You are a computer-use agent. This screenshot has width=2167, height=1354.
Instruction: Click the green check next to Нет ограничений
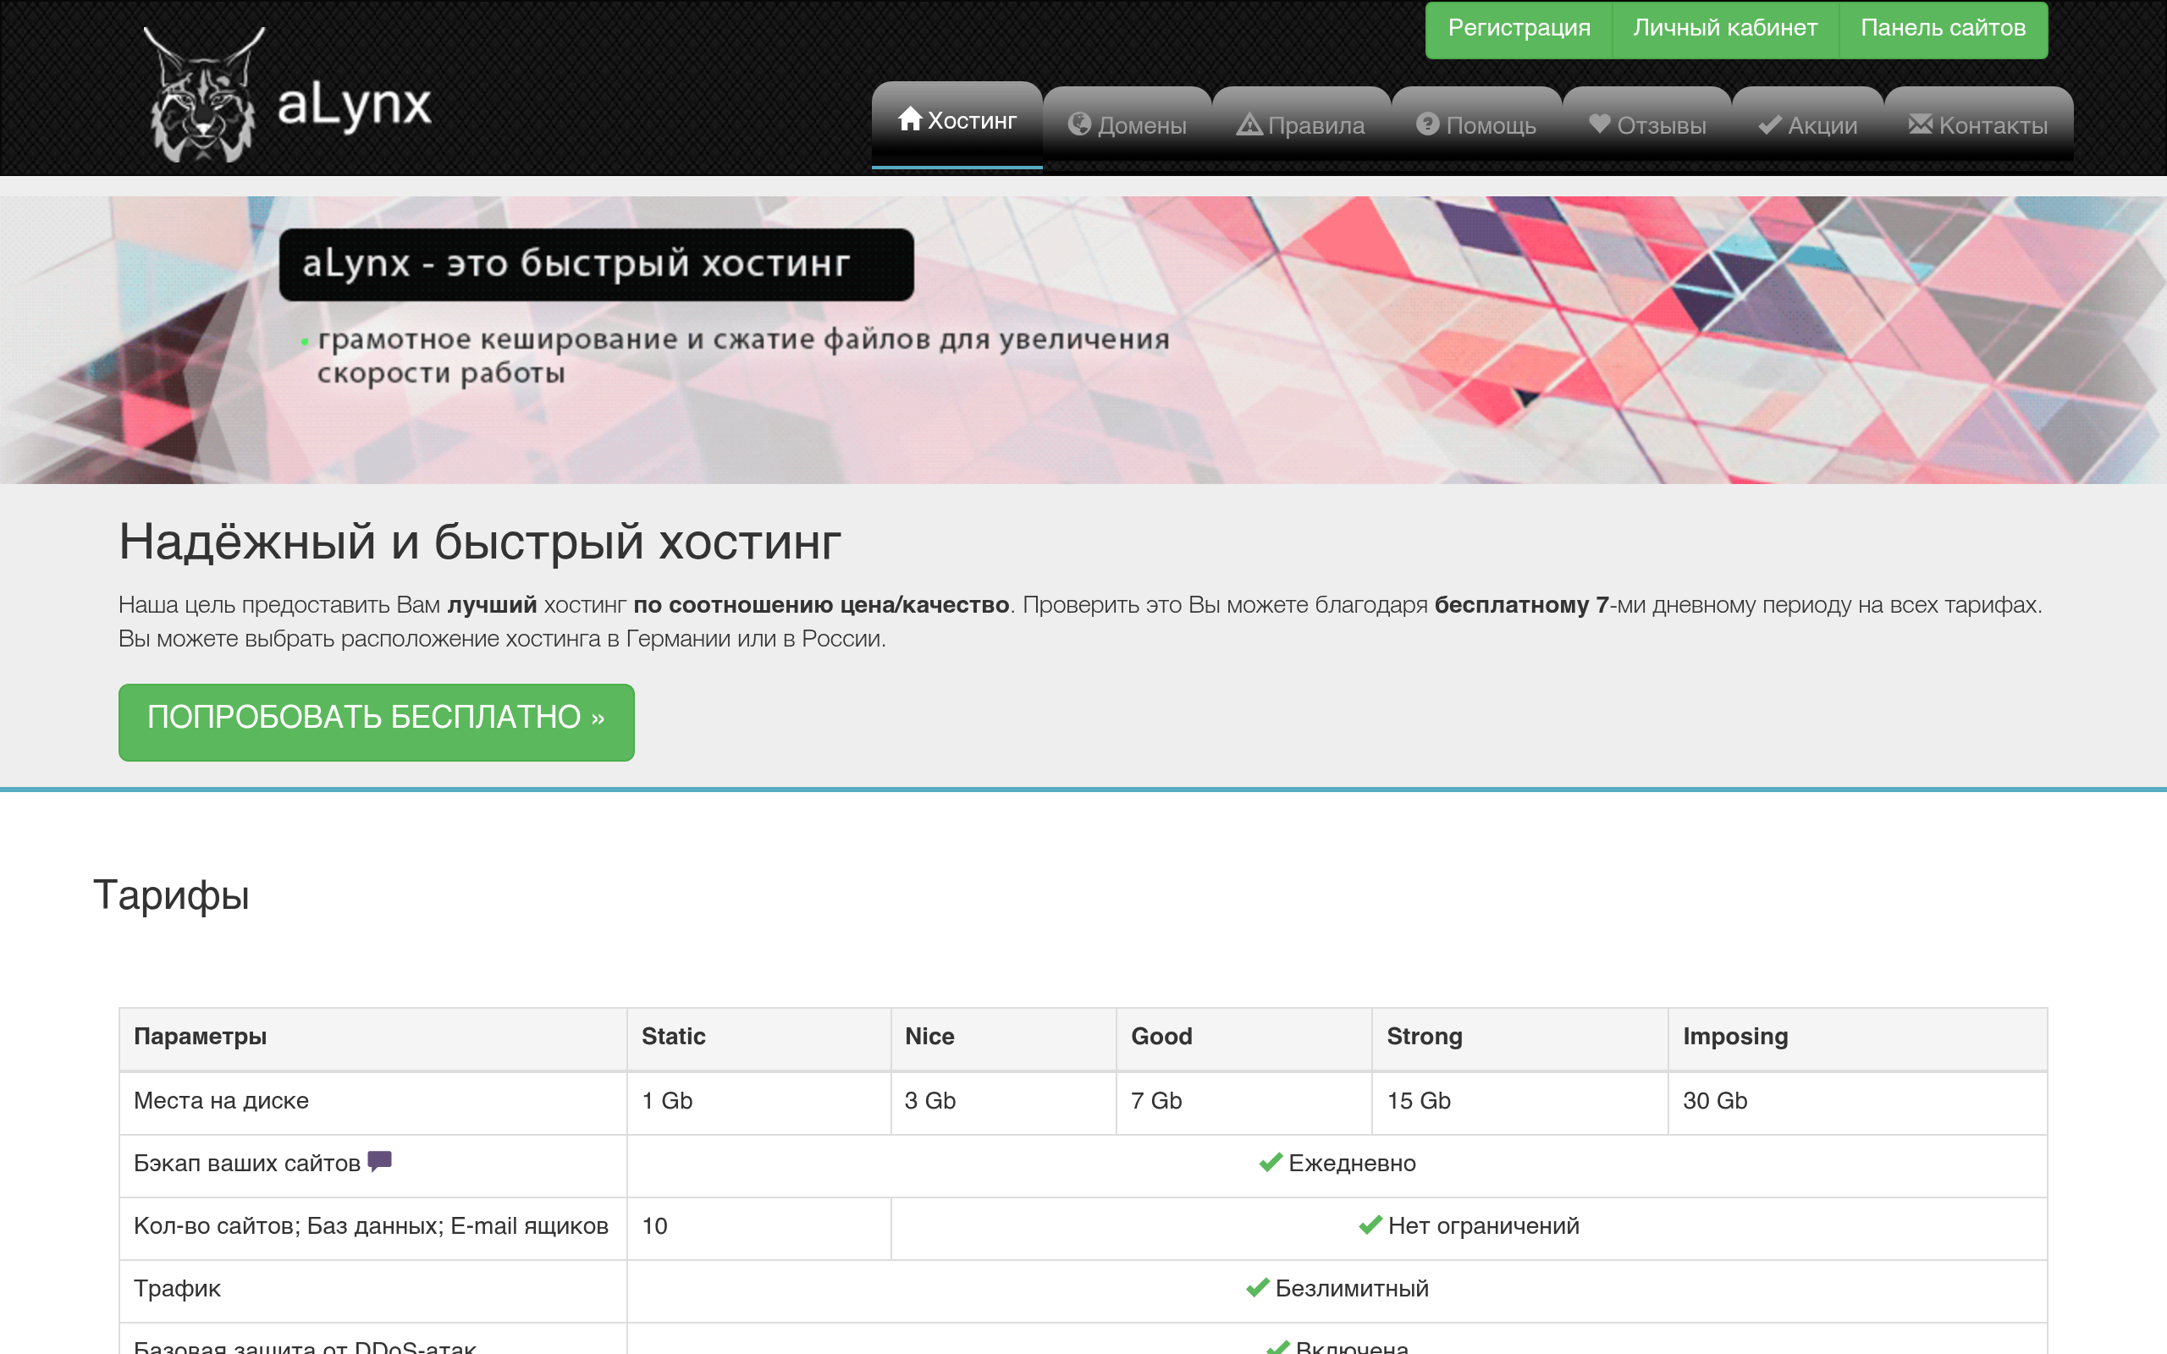(1370, 1225)
